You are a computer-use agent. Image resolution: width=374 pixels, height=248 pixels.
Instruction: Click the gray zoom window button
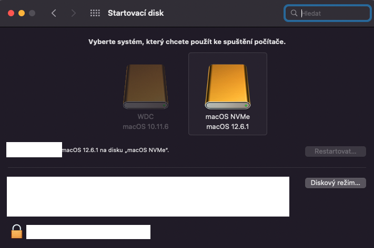pyautogui.click(x=32, y=13)
